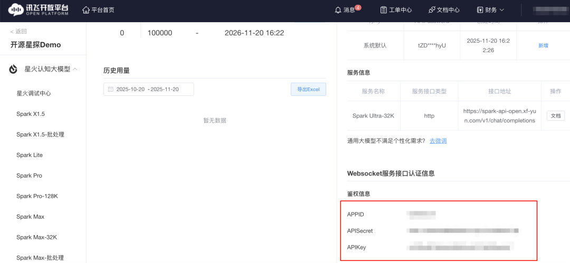Select 星火调试中心 in the sidebar
Image resolution: width=570 pixels, height=263 pixels.
[34, 93]
